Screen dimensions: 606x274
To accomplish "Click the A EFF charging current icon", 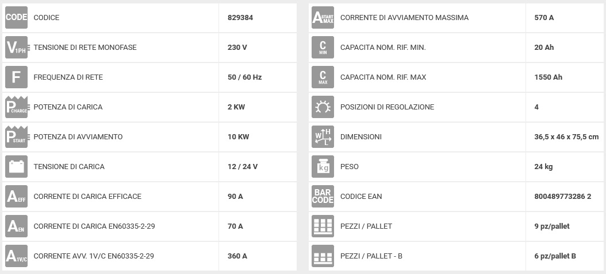I will coord(16,197).
